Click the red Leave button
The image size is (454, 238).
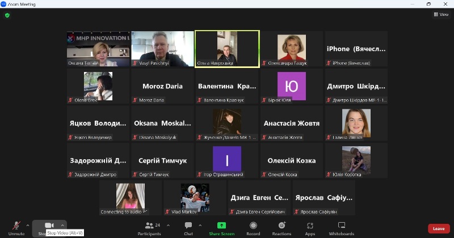439,228
